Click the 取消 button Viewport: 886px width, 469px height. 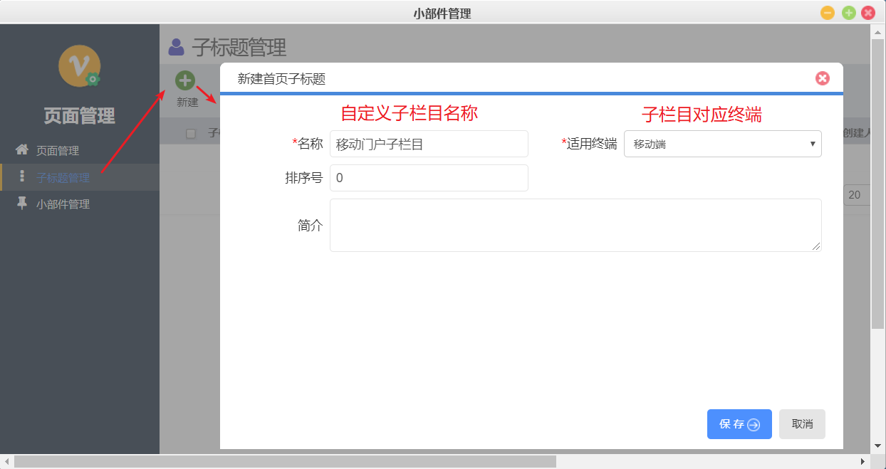(x=802, y=424)
